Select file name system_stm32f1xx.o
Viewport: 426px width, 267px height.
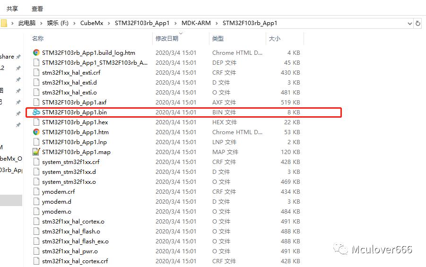(x=69, y=182)
